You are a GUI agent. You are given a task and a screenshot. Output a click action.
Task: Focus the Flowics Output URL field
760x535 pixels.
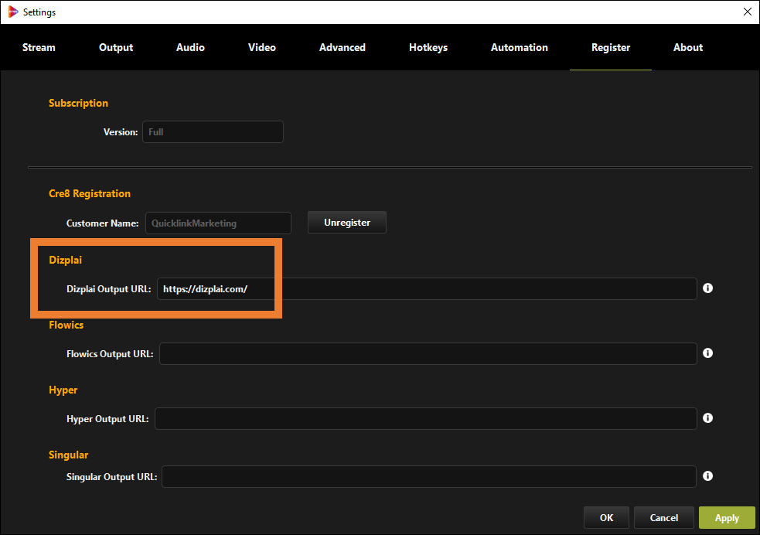pyautogui.click(x=428, y=354)
